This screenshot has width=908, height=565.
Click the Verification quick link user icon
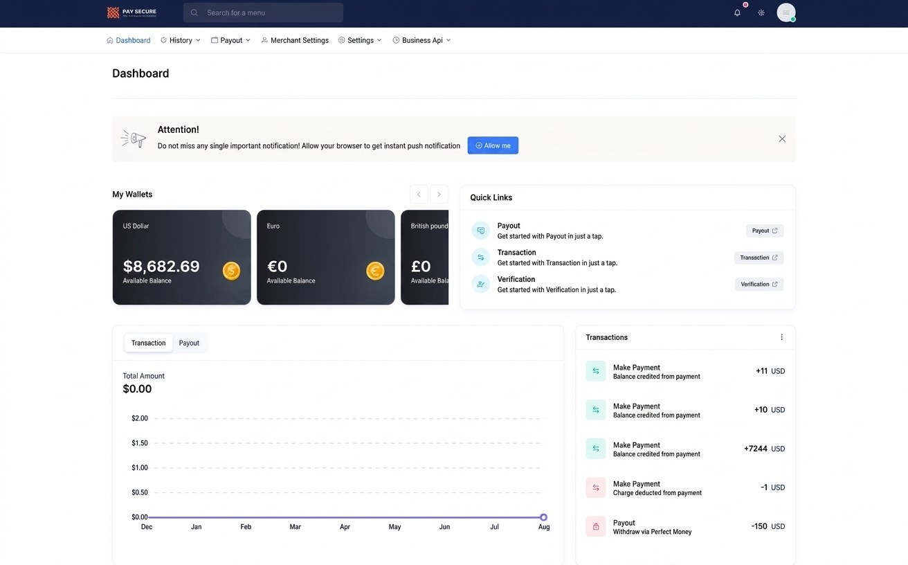[481, 284]
